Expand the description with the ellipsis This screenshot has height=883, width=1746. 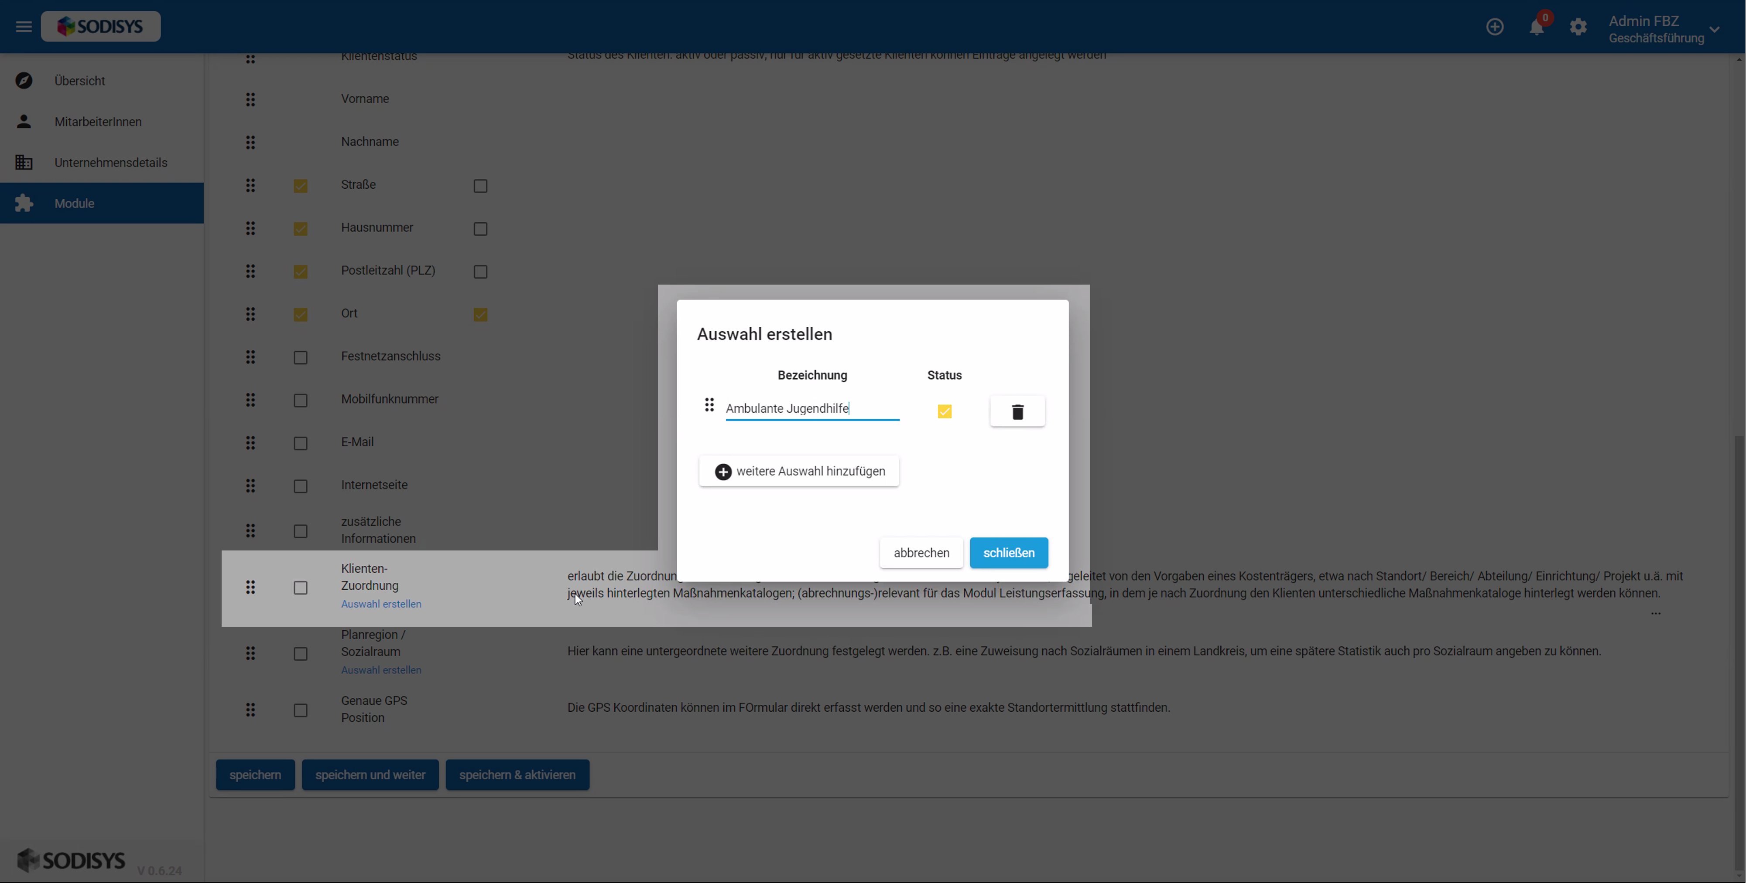(1655, 614)
